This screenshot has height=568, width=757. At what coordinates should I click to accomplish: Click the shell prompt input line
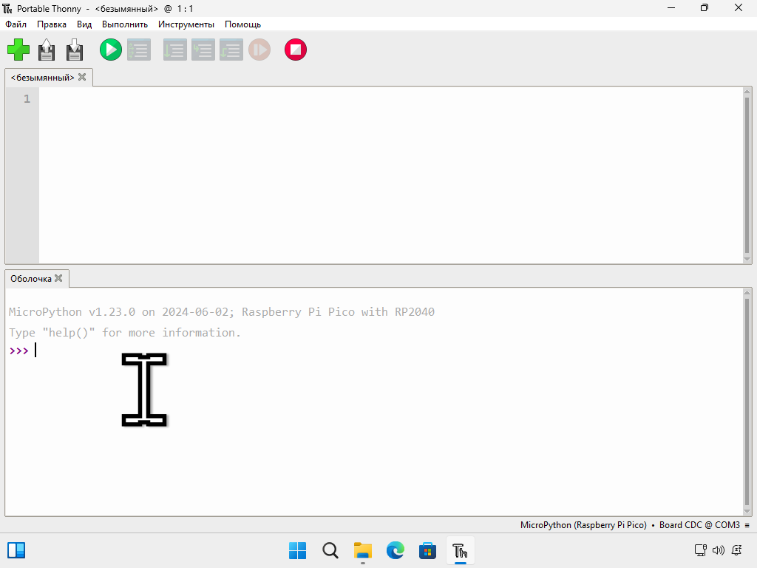[375, 351]
